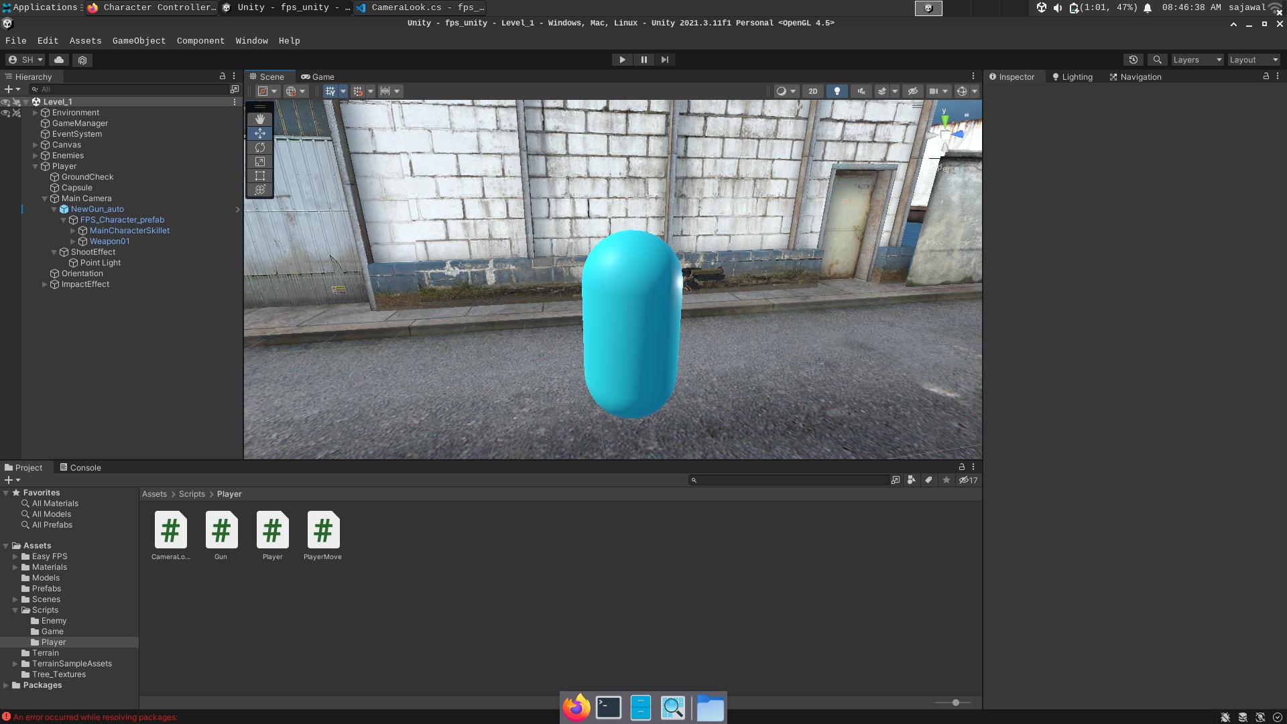Screen dimensions: 1287x724
Task: Expand the Environment object in Hierarchy
Action: 36,113
